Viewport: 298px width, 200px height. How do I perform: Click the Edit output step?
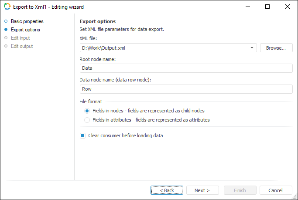[x=22, y=46]
